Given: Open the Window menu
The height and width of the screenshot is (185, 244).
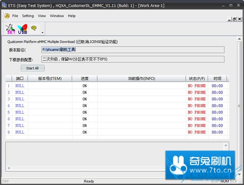Looking at the screenshot, I should pos(57,16).
